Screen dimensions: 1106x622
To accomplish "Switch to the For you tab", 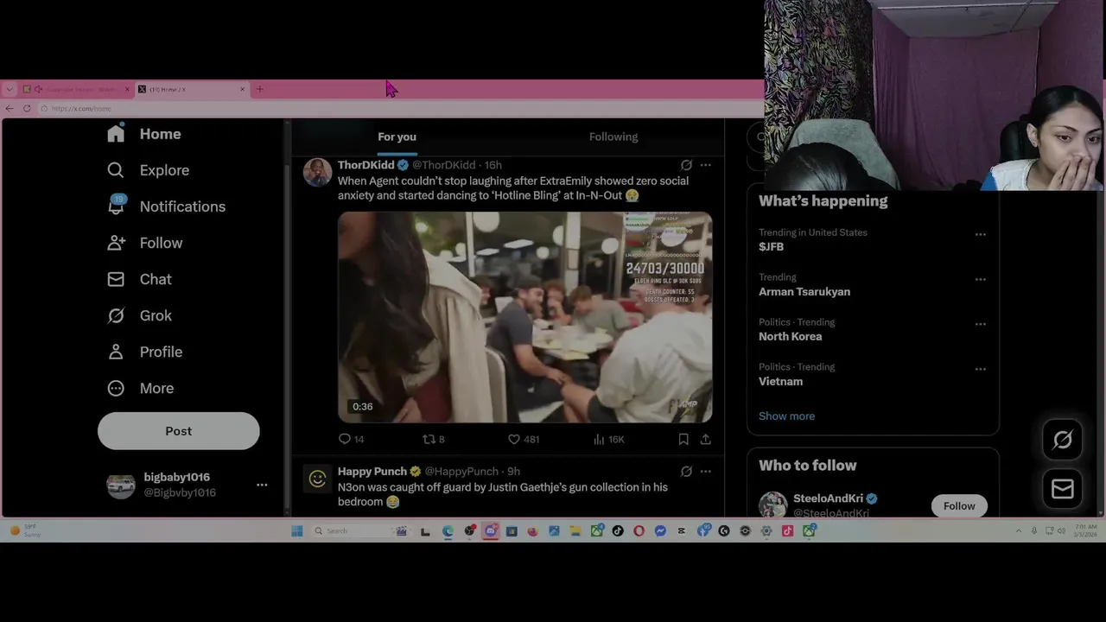I will pyautogui.click(x=397, y=136).
